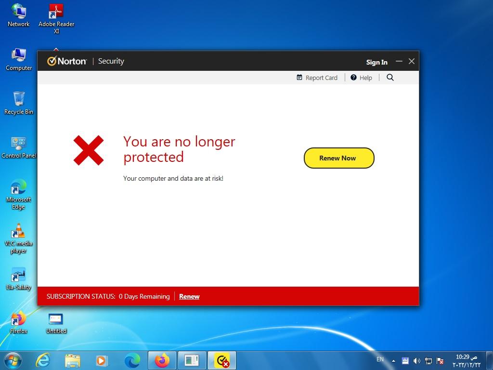
Task: Select the Network desktop icon
Action: pos(19,15)
